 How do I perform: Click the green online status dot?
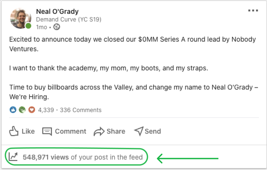(28, 26)
